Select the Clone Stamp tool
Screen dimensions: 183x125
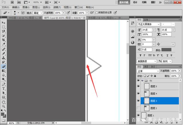click(x=3, y=58)
